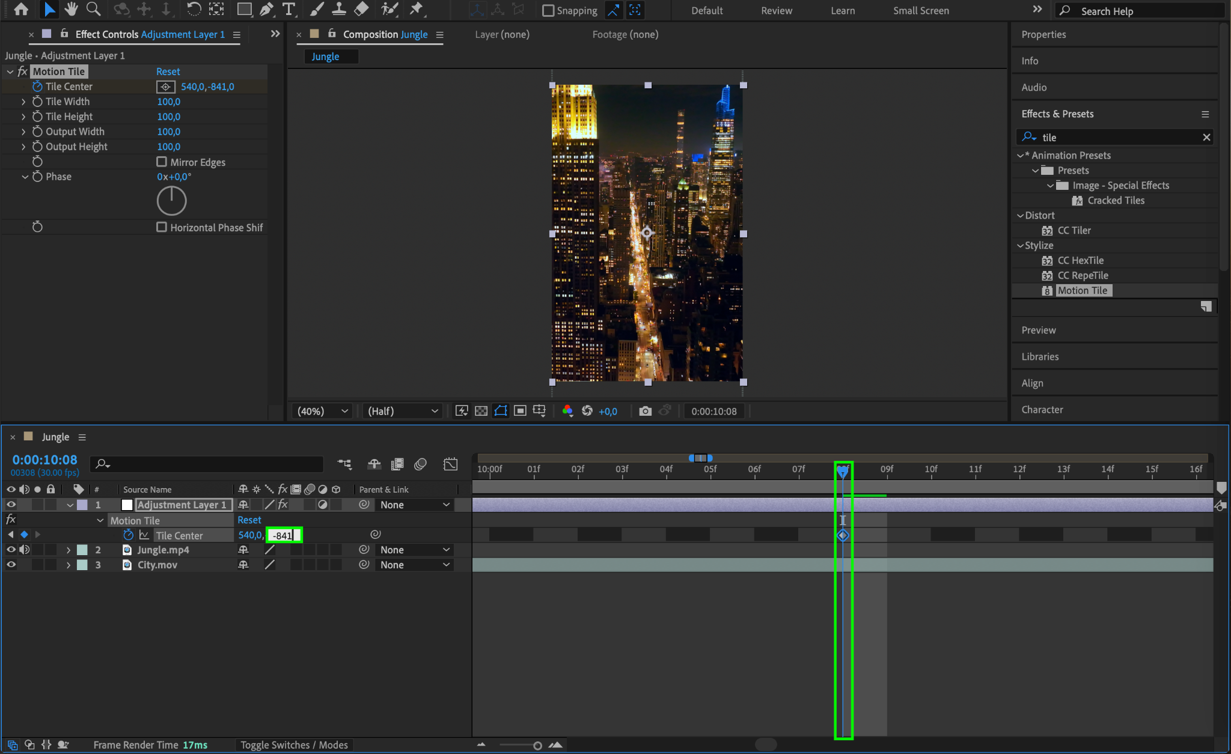This screenshot has height=754, width=1231.
Task: Open the Effects & Presets panel menu
Action: click(x=1205, y=114)
